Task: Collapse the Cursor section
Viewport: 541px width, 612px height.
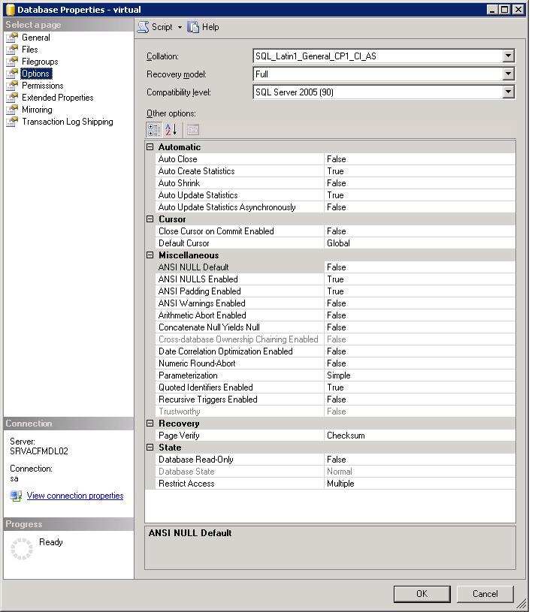Action: click(150, 219)
